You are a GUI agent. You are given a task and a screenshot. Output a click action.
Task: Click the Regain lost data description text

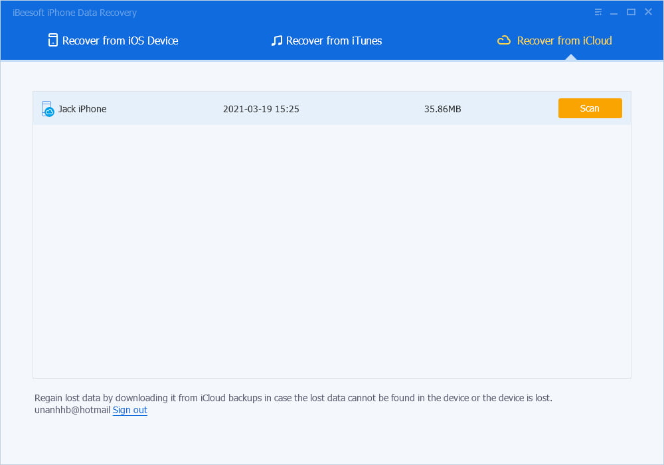tap(293, 398)
